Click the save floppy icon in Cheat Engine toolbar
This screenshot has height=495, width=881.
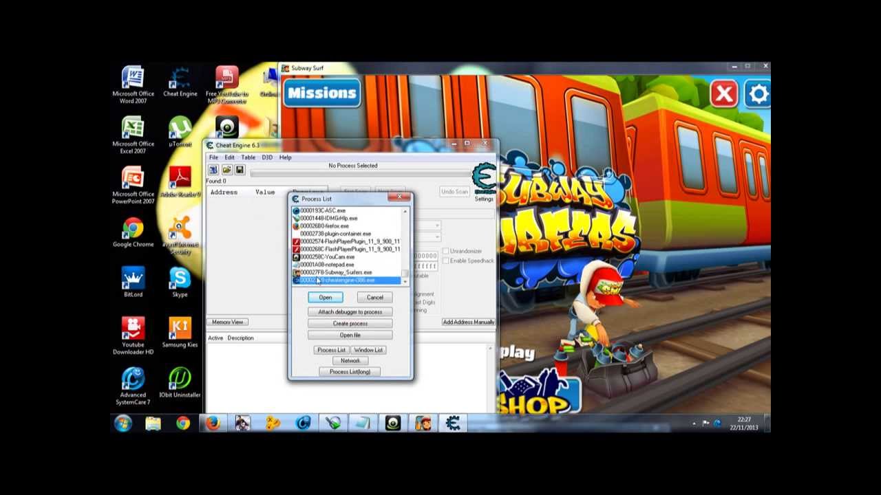pyautogui.click(x=240, y=170)
